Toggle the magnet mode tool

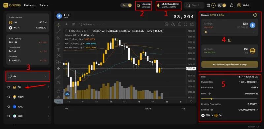(59, 91)
